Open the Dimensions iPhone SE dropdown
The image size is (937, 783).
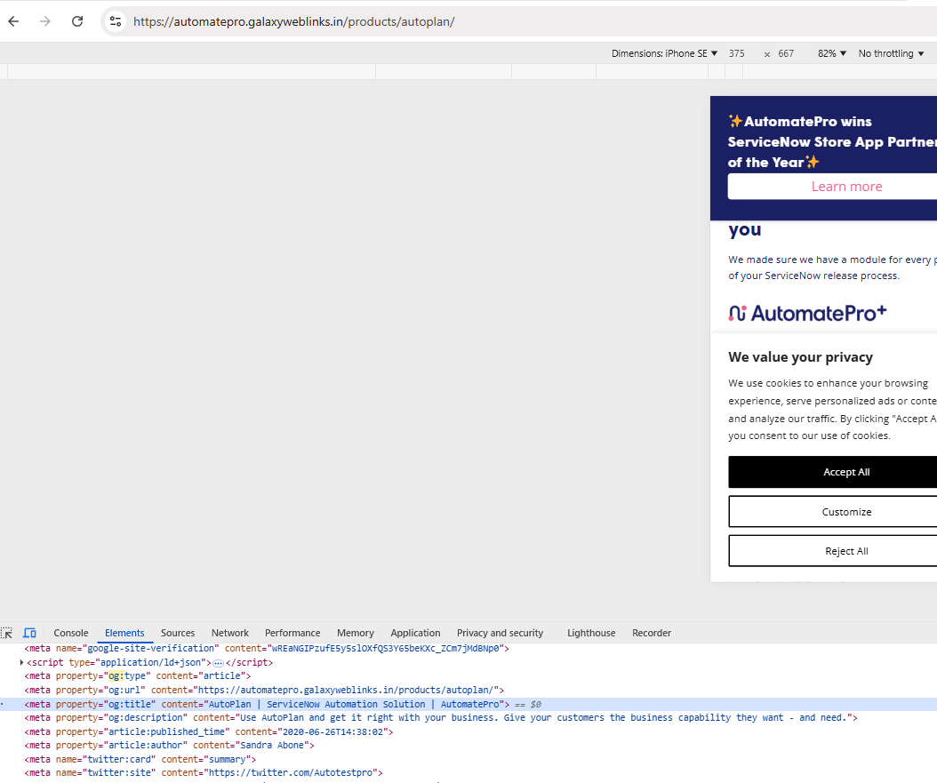pyautogui.click(x=664, y=53)
